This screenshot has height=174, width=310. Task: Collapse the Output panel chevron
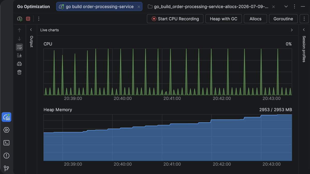pos(31,30)
